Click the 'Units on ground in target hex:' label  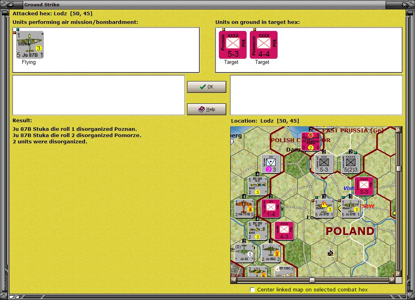258,22
